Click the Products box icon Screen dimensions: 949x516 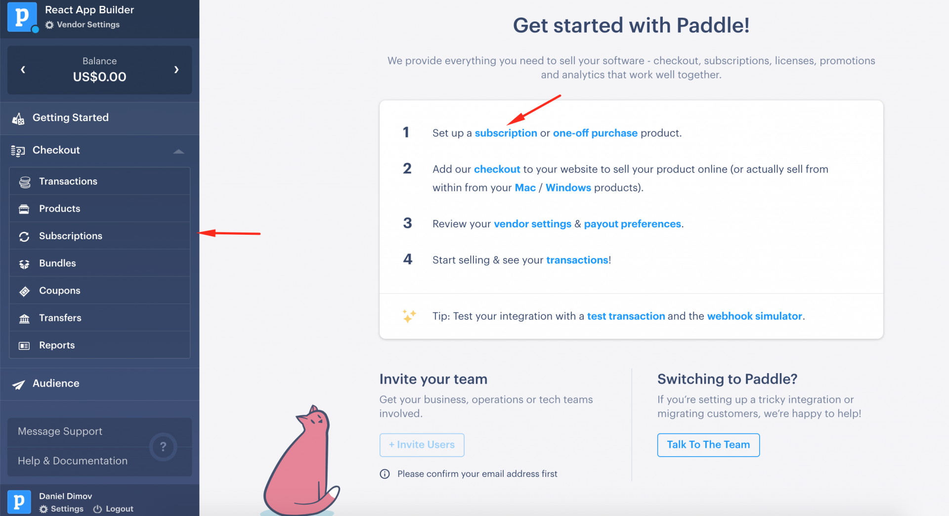24,209
